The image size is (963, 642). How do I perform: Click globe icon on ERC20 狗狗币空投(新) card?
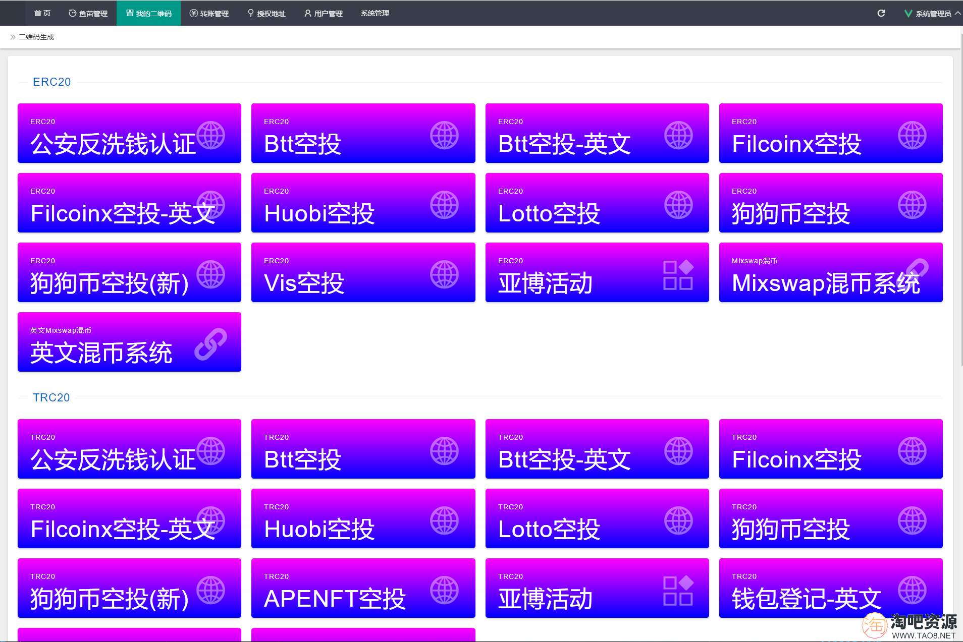[x=211, y=274]
